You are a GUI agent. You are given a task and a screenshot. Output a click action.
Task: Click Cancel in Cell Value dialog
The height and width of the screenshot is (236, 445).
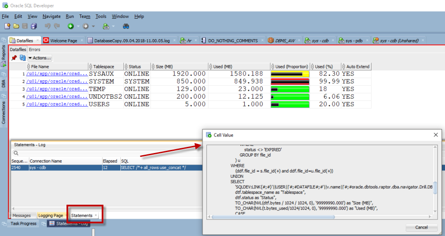click(x=421, y=227)
